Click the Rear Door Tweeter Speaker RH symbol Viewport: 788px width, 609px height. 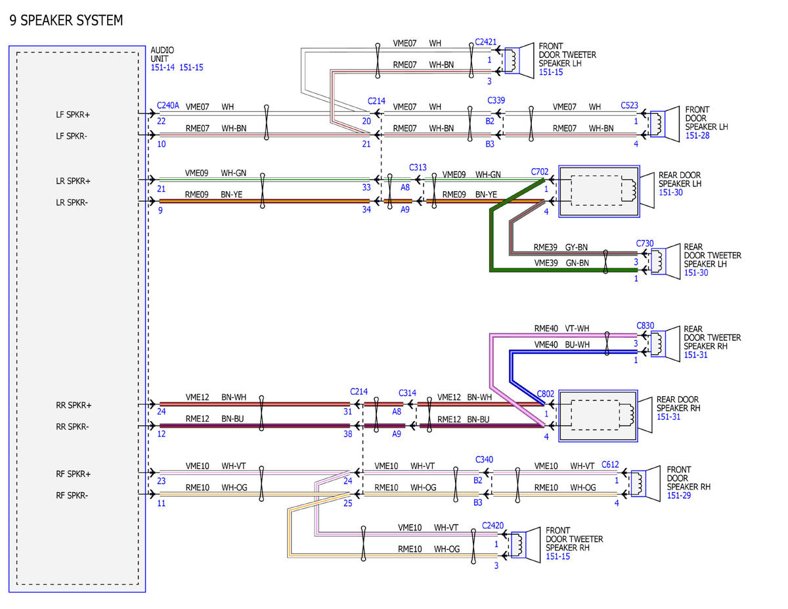tap(663, 344)
